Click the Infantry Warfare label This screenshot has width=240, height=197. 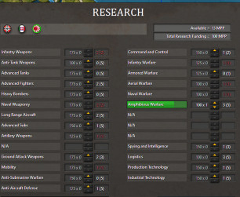(x=142, y=62)
